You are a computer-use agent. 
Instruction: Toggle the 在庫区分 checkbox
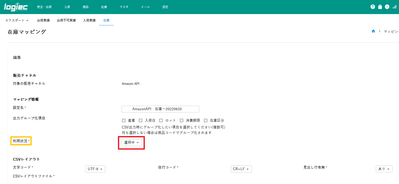[x=206, y=120]
